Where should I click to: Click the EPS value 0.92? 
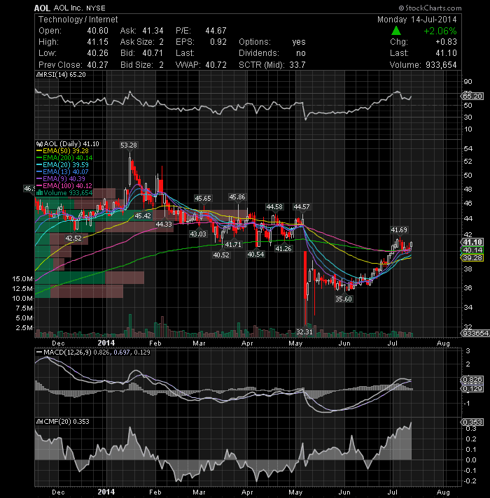[x=218, y=42]
